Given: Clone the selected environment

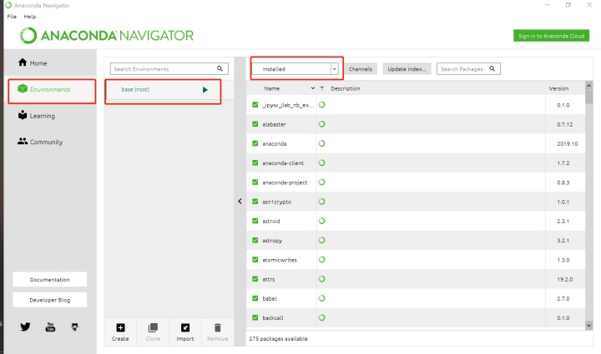Looking at the screenshot, I should pos(153,332).
